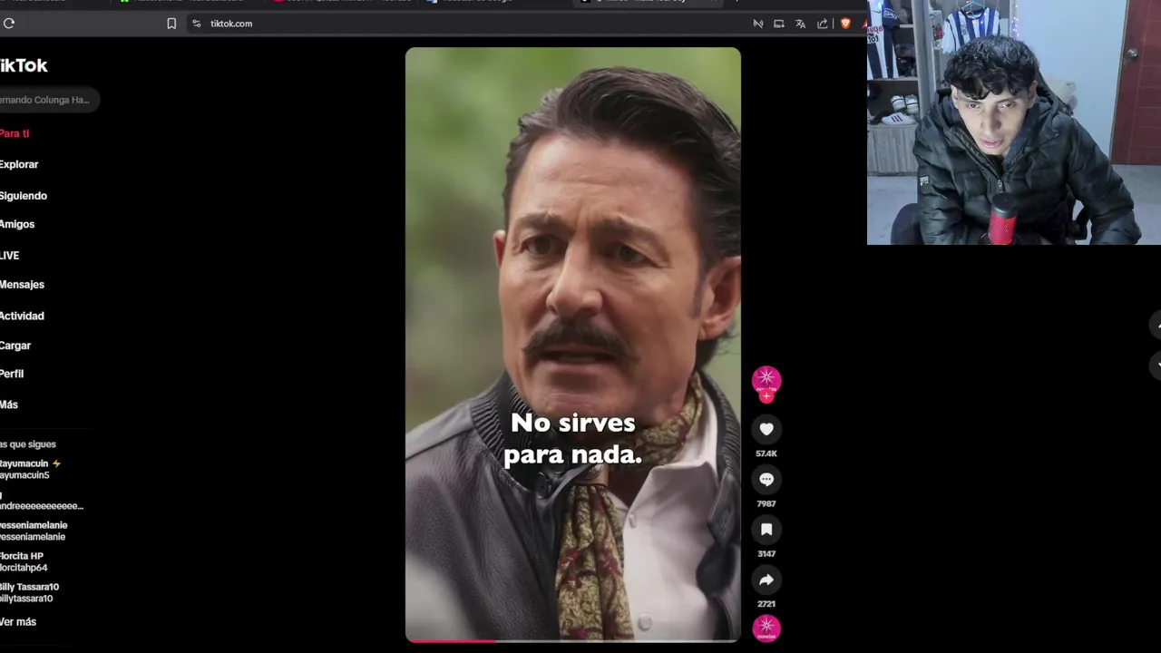Click the TikTok logo

[x=24, y=65]
